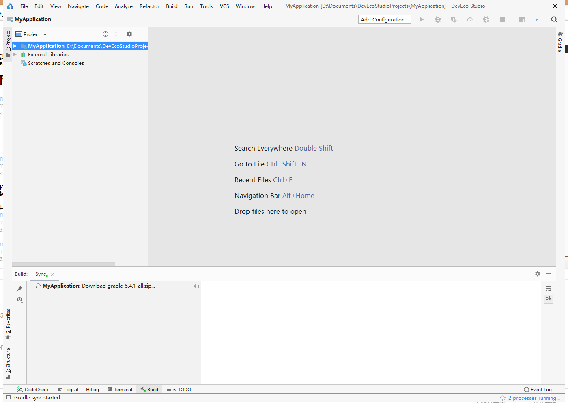Open the Edit menu
The width and height of the screenshot is (568, 405).
pyautogui.click(x=39, y=6)
